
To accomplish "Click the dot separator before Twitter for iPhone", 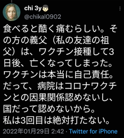I will pos(66,132).
